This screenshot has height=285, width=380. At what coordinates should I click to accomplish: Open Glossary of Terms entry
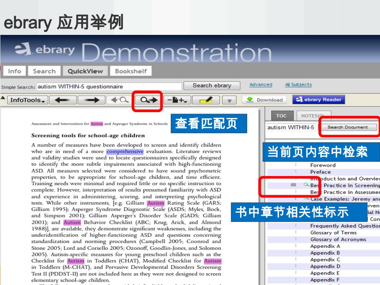tap(334, 233)
